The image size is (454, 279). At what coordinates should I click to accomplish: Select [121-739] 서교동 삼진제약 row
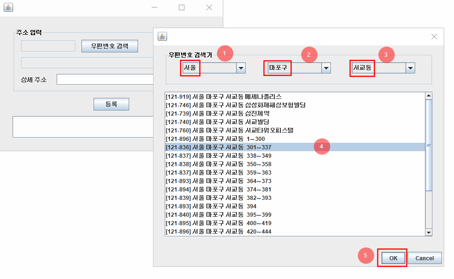[295, 113]
